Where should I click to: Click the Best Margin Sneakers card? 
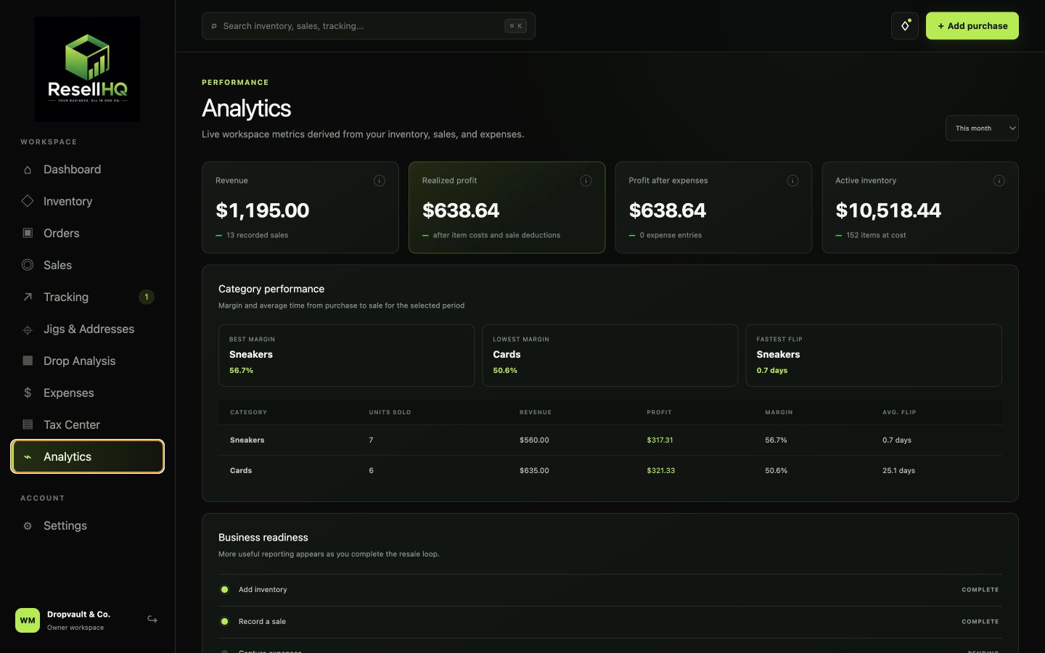[x=346, y=356]
